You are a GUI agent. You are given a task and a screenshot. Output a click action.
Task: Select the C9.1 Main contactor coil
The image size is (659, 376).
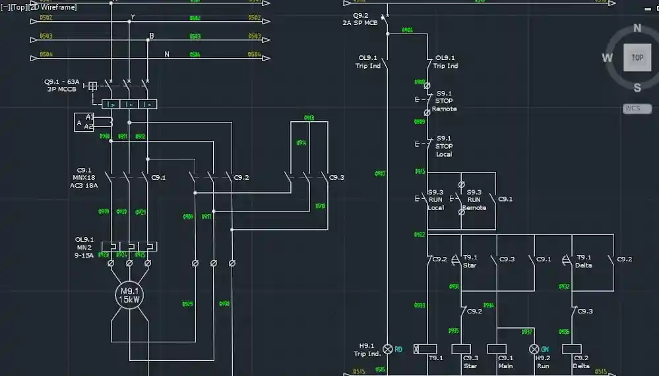(497, 349)
